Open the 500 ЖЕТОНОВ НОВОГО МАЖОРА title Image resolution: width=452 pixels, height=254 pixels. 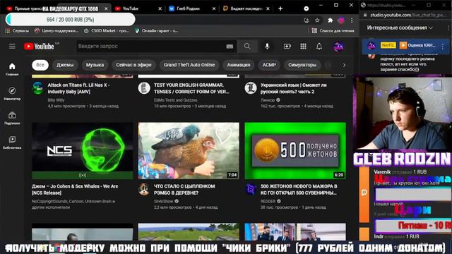point(299,190)
